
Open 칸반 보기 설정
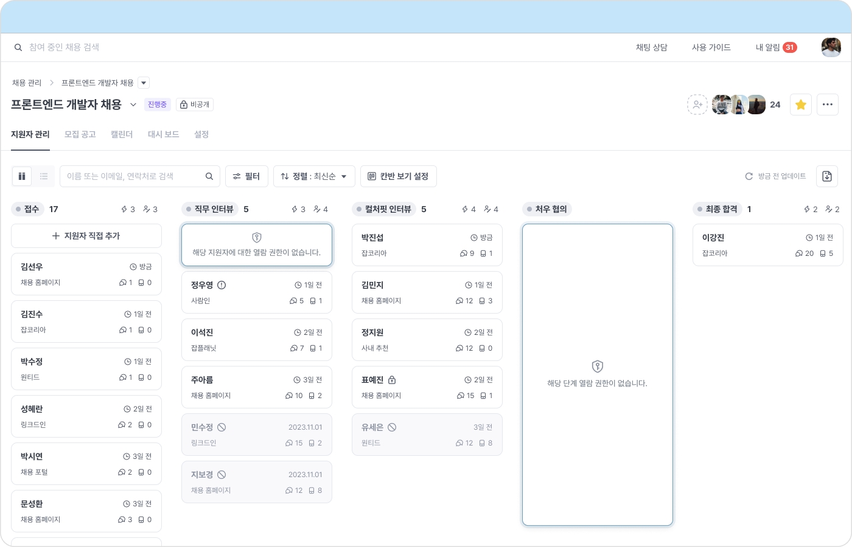(399, 176)
